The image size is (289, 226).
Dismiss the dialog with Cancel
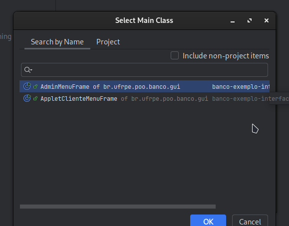[x=250, y=221]
